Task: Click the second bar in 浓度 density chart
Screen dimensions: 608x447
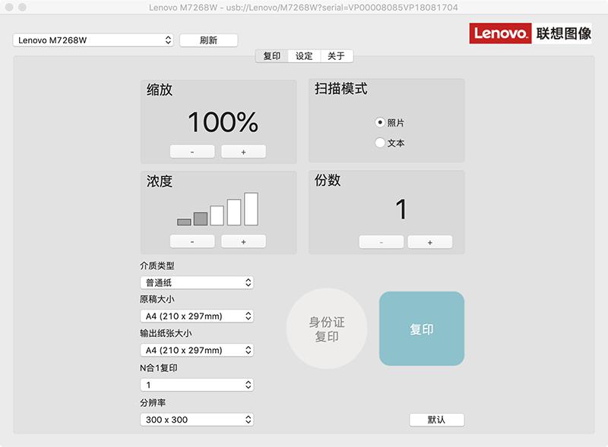Action: pyautogui.click(x=201, y=219)
